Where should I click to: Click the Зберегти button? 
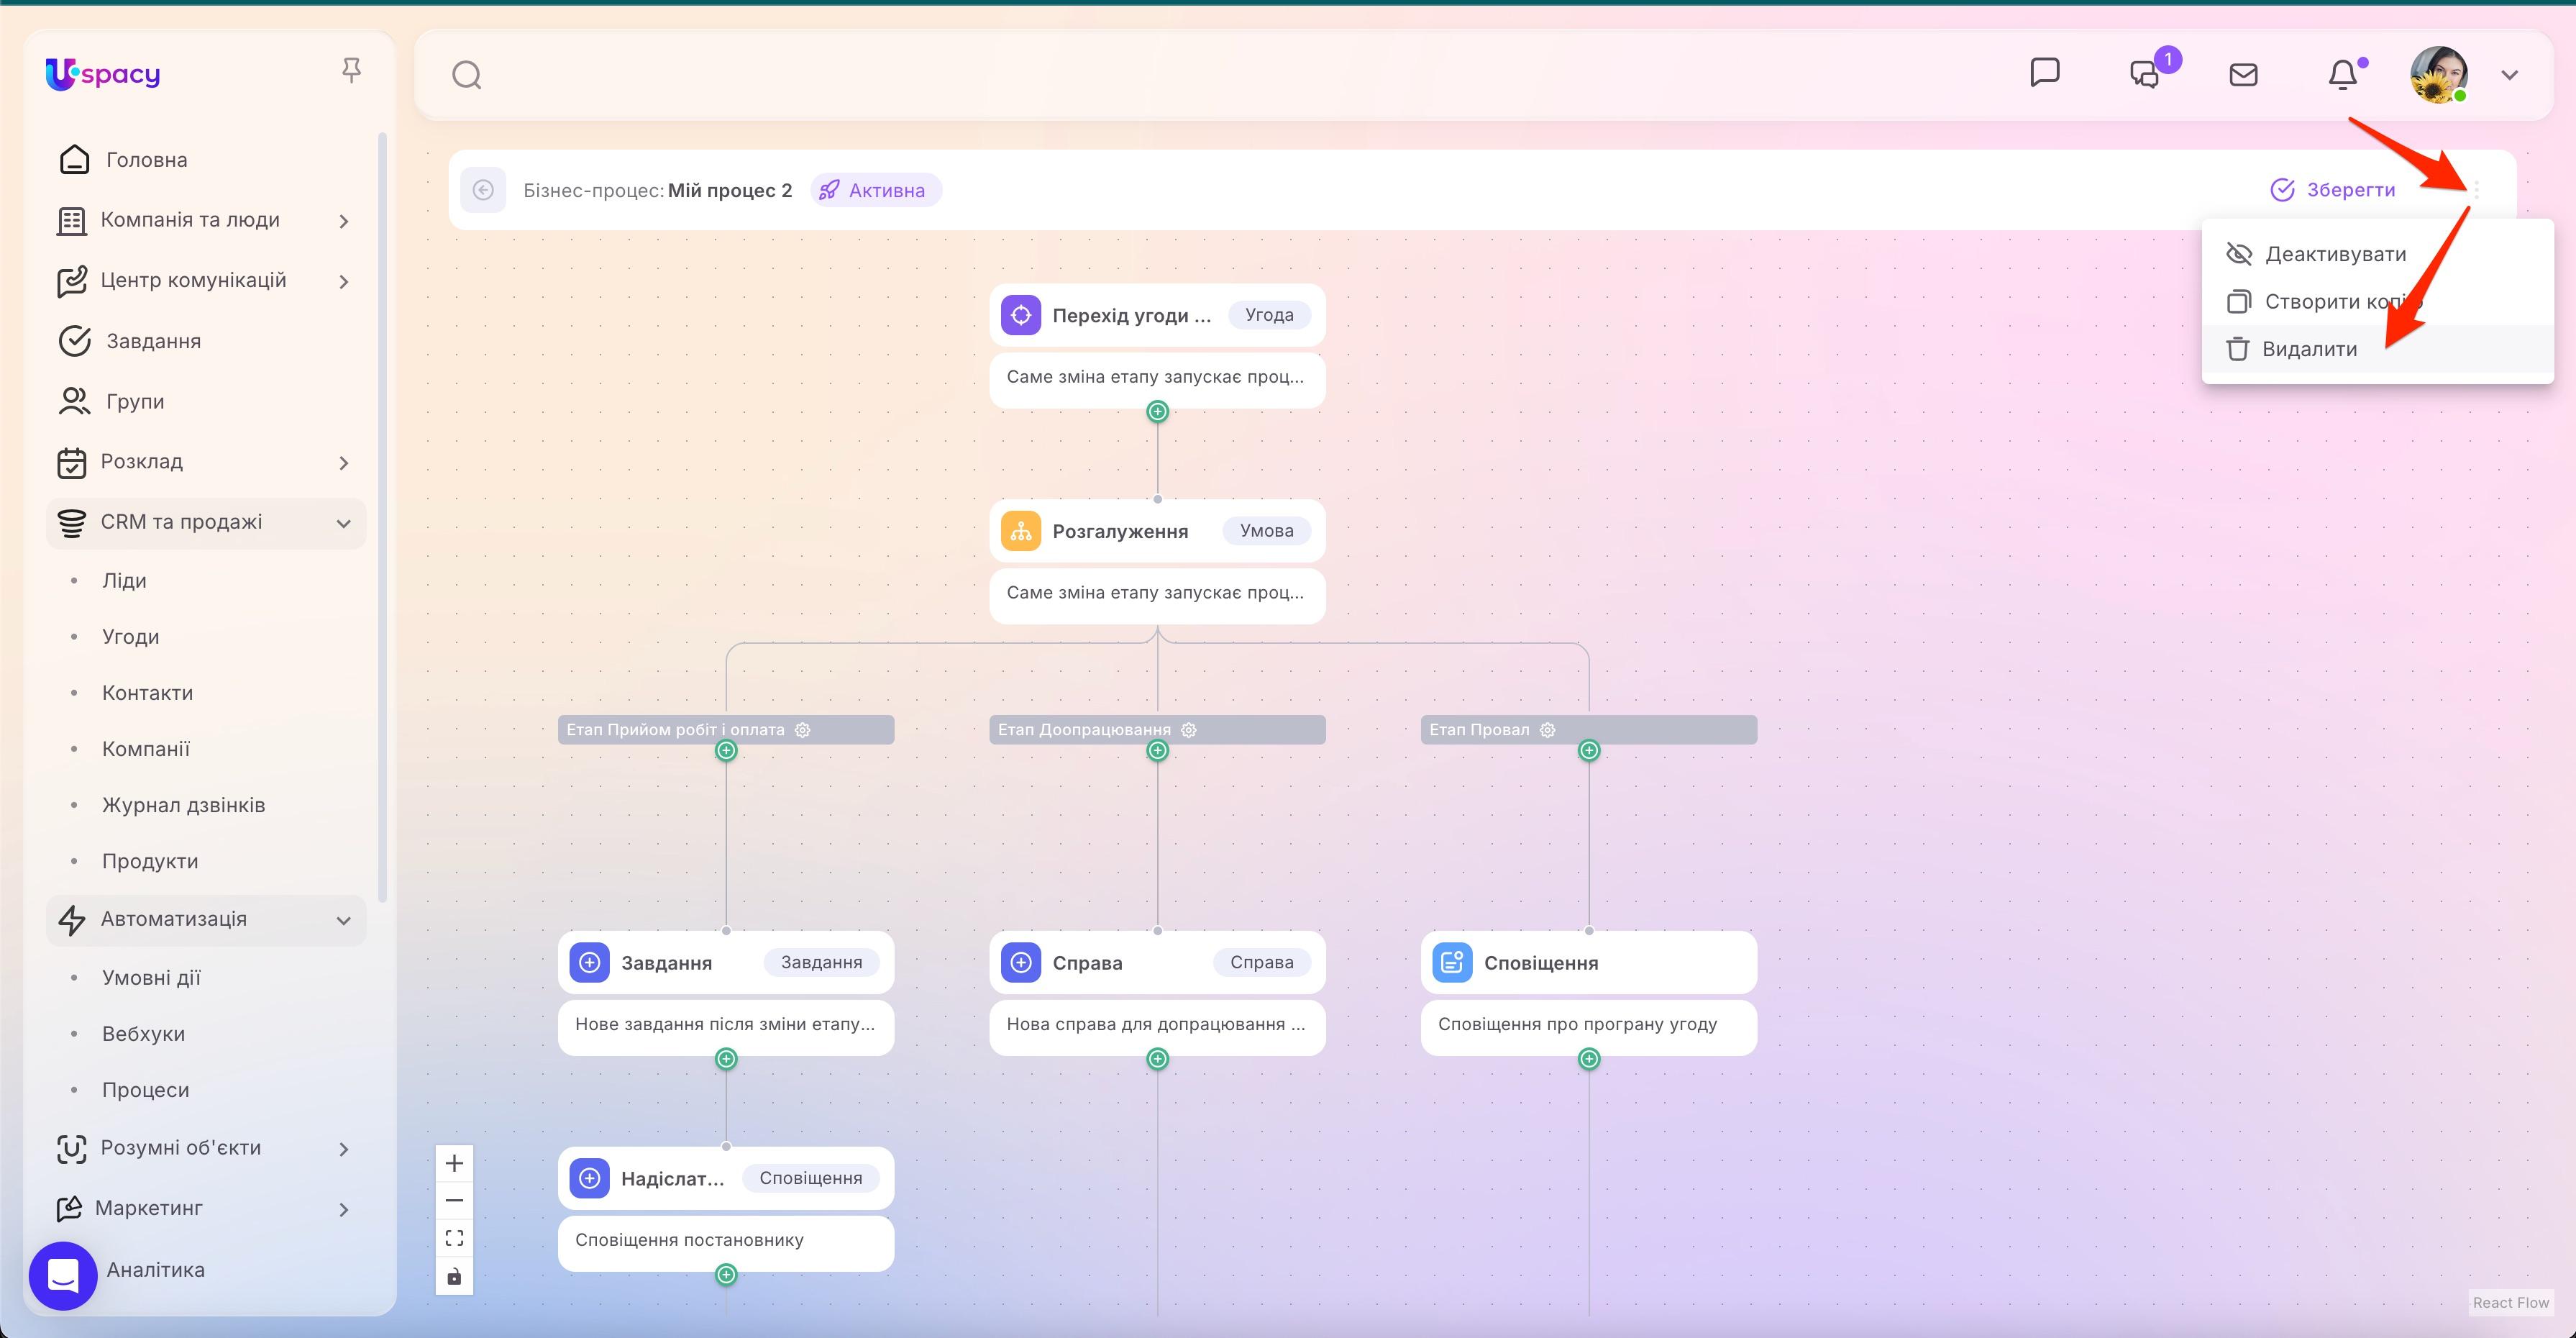click(x=2334, y=190)
